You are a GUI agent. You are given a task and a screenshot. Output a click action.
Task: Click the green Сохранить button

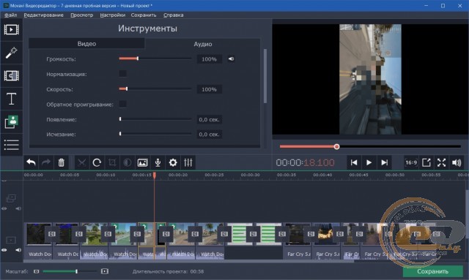(432, 271)
